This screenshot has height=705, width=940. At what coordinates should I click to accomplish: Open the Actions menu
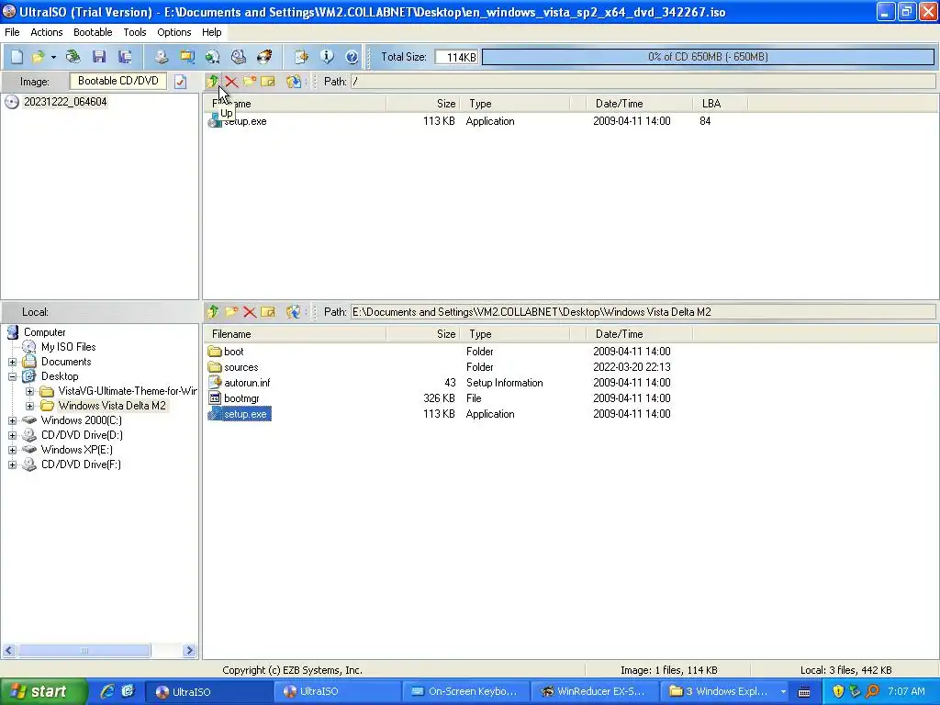(x=46, y=32)
